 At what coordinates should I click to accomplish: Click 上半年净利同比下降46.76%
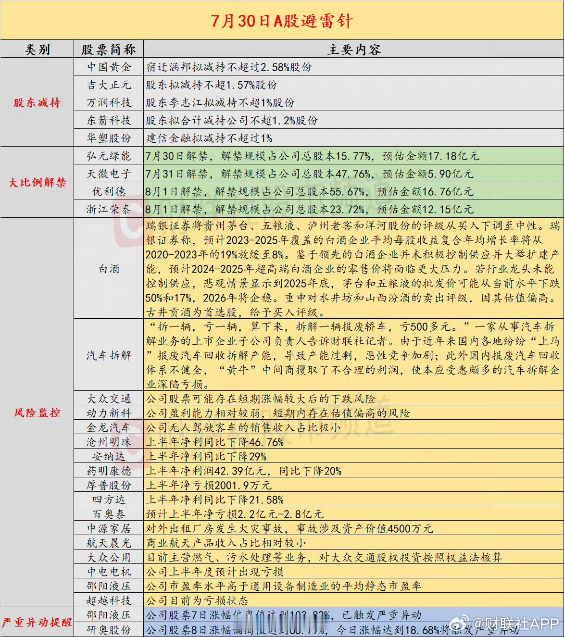point(214,442)
